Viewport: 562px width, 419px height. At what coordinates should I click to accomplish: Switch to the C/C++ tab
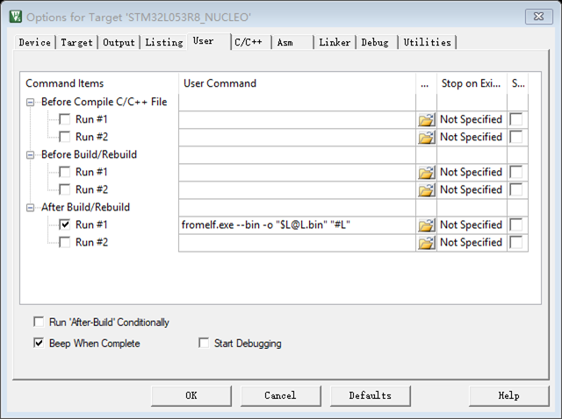click(251, 43)
